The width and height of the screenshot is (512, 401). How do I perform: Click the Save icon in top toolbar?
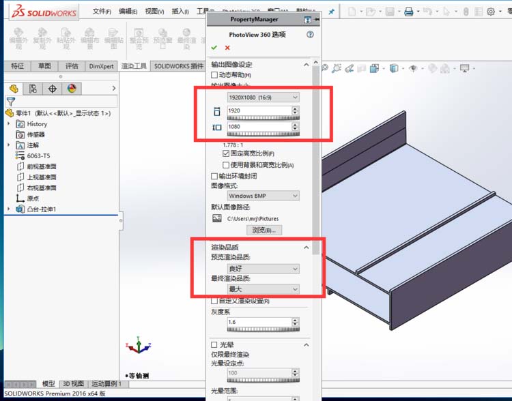(390, 12)
